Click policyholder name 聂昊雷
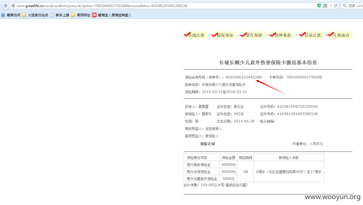The width and height of the screenshot is (363, 205). [x=203, y=107]
